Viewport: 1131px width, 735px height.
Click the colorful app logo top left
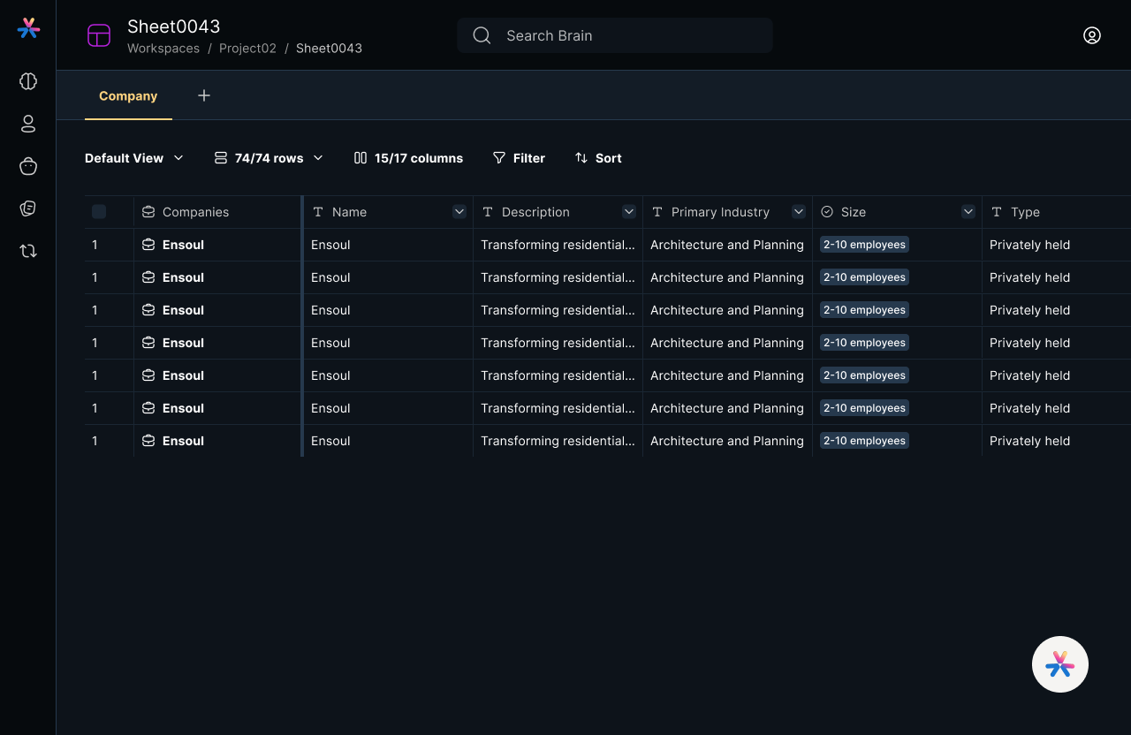[28, 28]
